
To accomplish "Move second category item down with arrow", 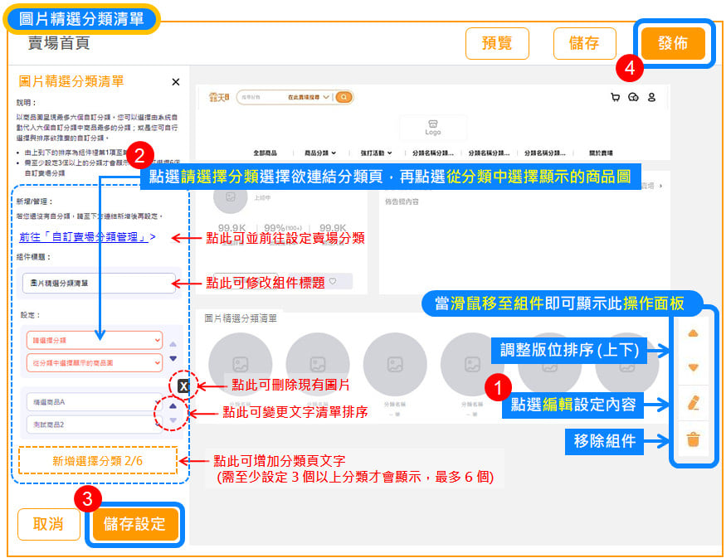I will [173, 421].
